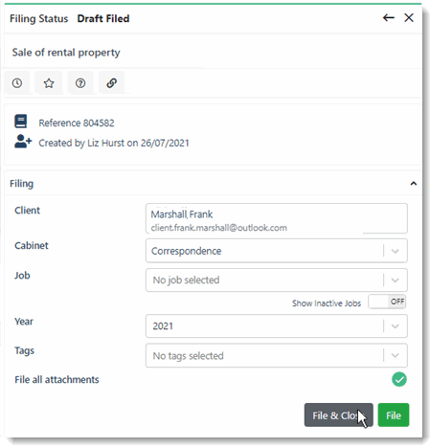This screenshot has height=448, width=430.
Task: Go back using the left arrow icon
Action: pyautogui.click(x=389, y=17)
